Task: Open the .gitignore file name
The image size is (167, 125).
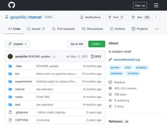Action: pos(22,112)
